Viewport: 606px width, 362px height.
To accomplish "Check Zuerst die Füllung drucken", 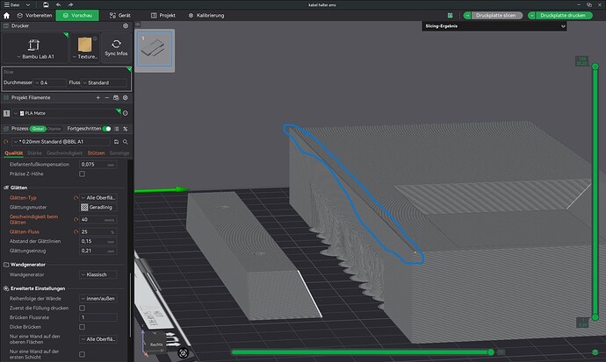I will pos(82,308).
